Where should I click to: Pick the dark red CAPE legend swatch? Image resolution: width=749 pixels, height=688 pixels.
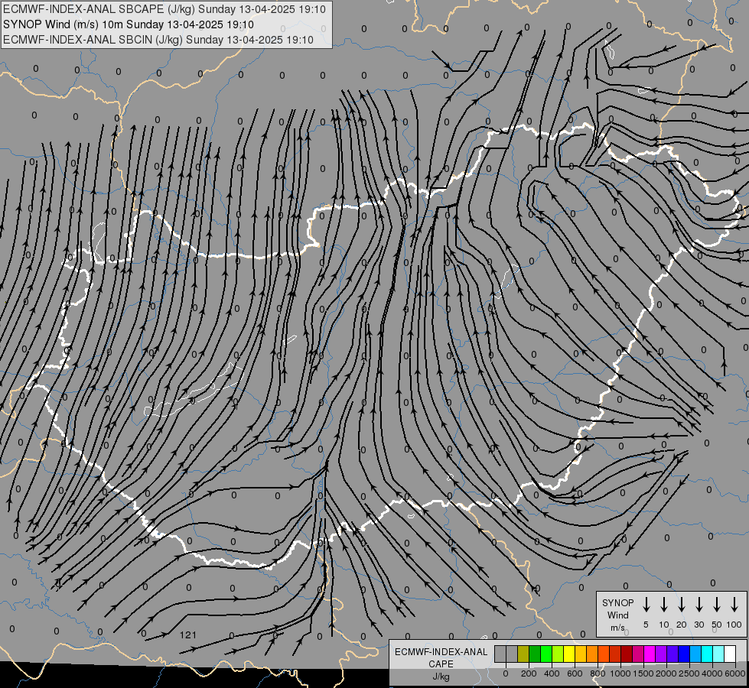click(627, 654)
